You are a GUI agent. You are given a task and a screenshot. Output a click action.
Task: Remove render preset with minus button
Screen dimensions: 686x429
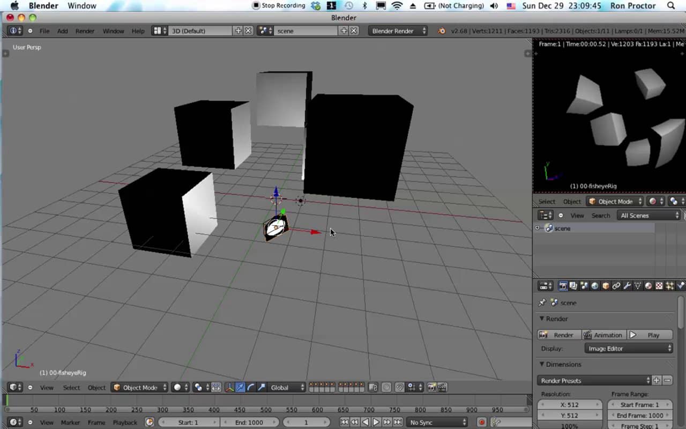pos(668,380)
